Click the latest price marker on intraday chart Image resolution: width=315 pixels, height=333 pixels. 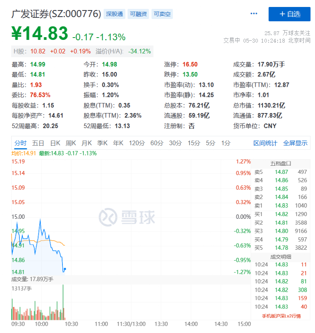pos(65,269)
